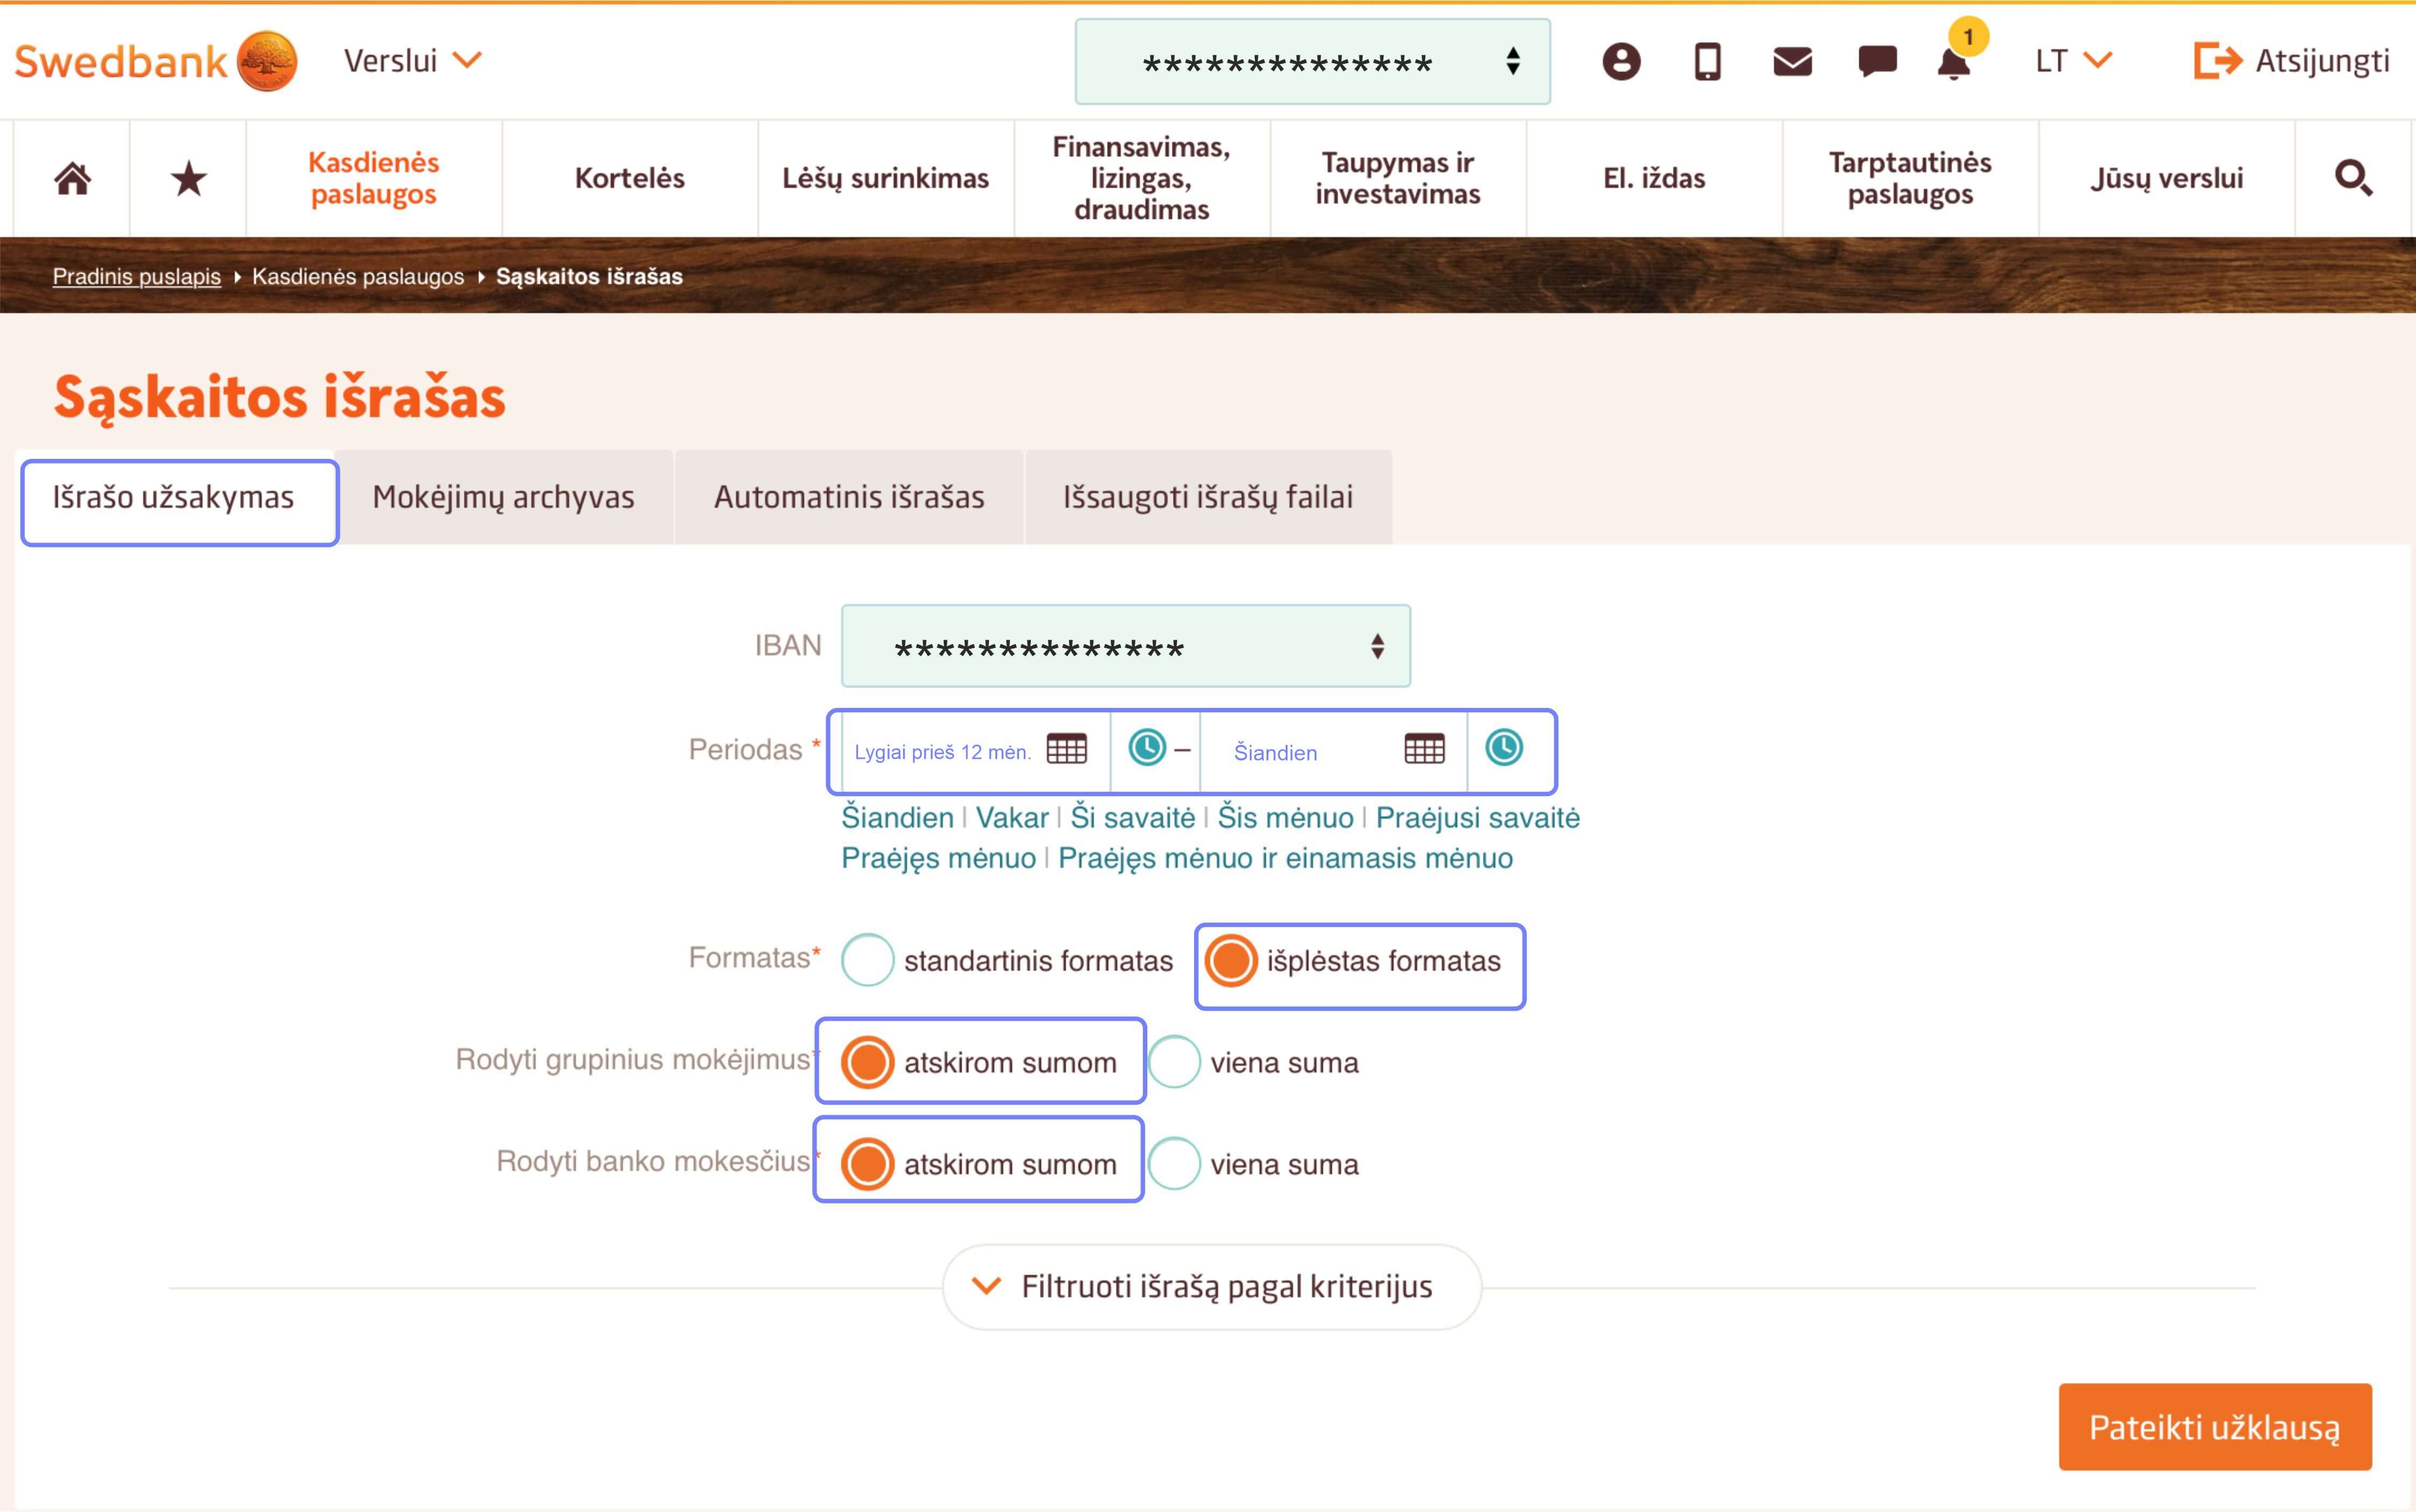
Task: Click the Šiandien end date input field
Action: 1300,752
